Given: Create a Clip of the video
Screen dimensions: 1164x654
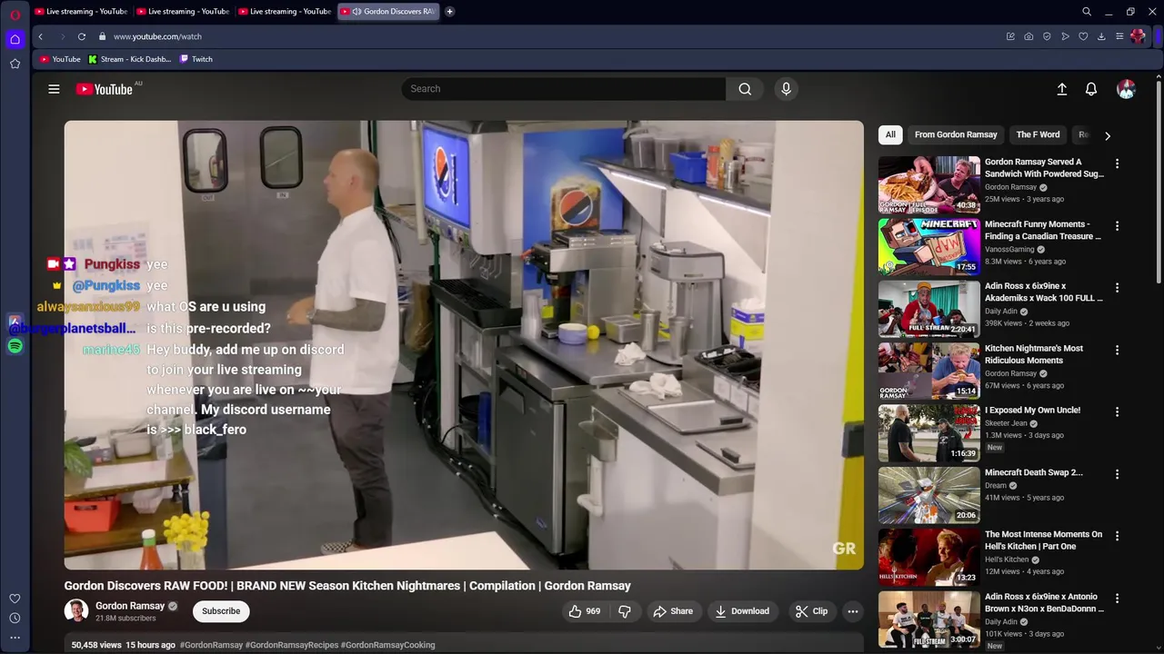Looking at the screenshot, I should tap(811, 611).
